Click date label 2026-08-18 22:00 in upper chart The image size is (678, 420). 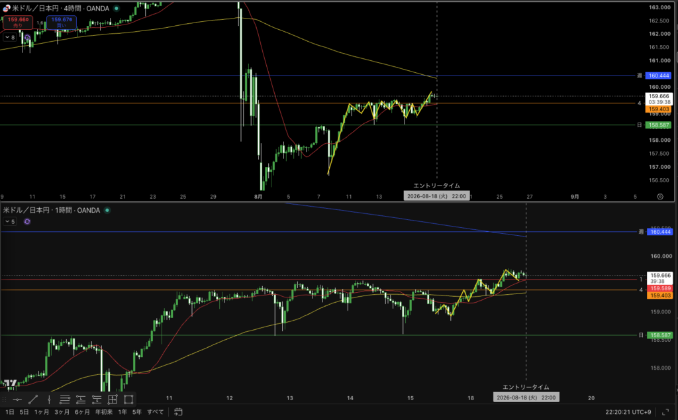pyautogui.click(x=437, y=196)
